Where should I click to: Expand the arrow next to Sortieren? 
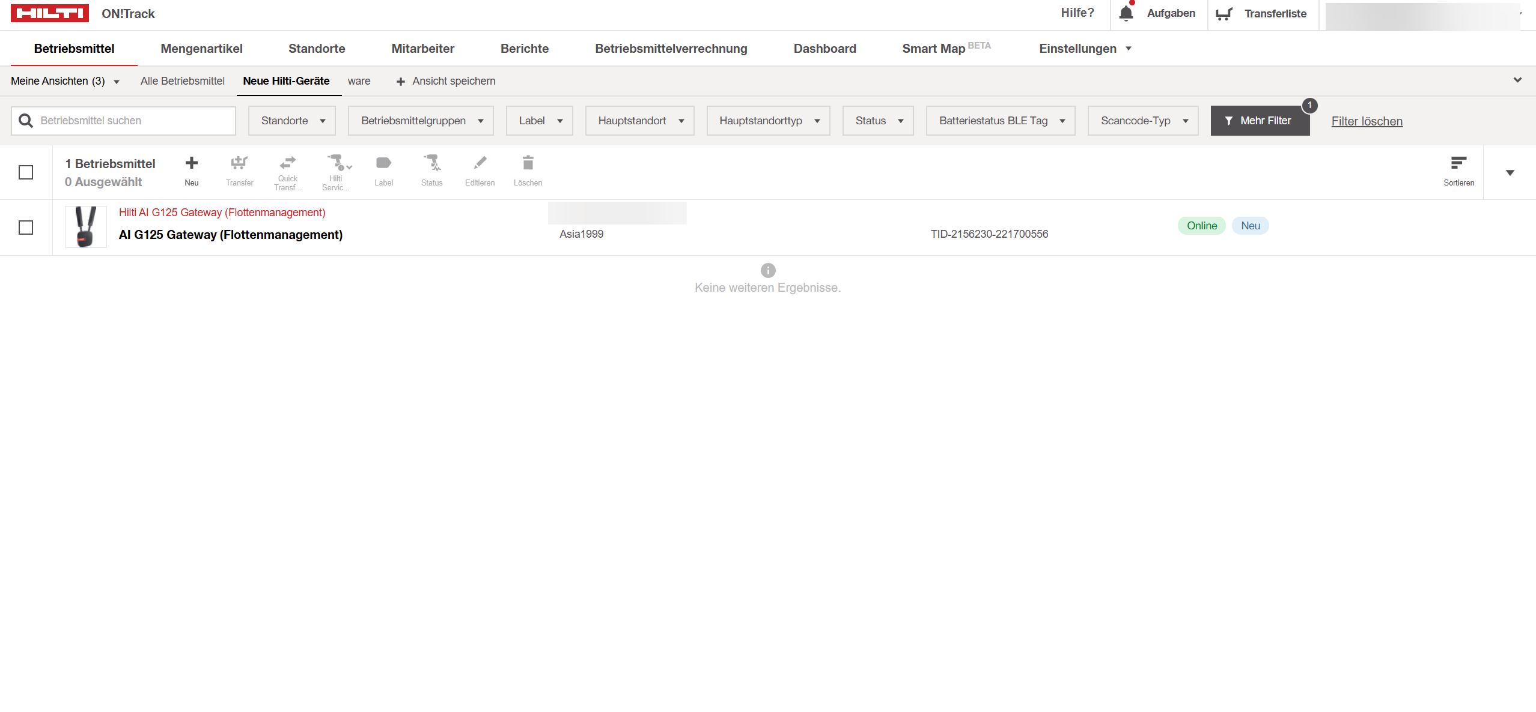(1510, 172)
